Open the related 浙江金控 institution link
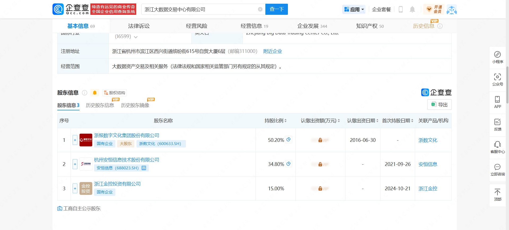Viewport: 509px width, 230px height. coord(428,189)
